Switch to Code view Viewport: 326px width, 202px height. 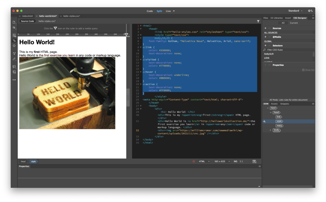pos(150,11)
